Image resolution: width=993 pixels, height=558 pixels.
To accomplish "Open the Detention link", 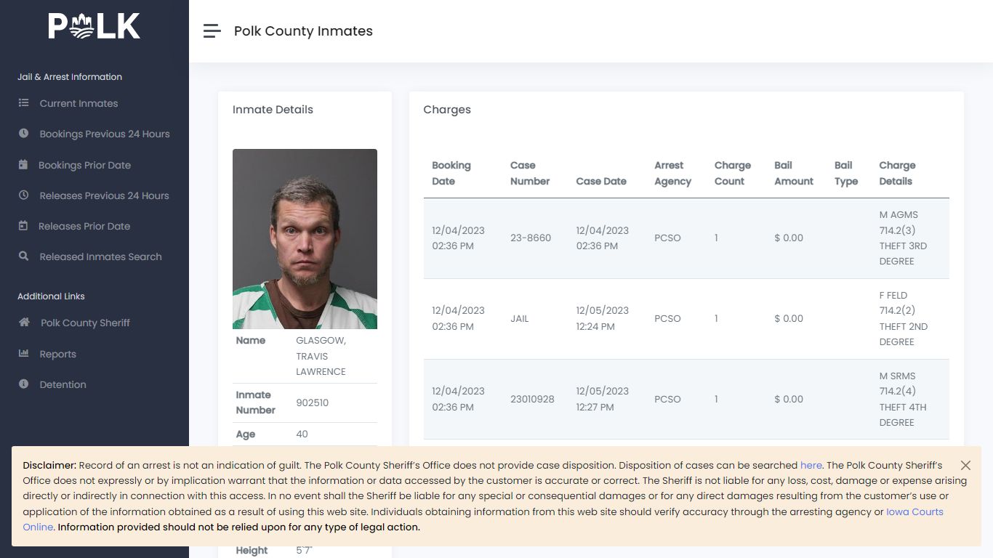I will pyautogui.click(x=63, y=384).
